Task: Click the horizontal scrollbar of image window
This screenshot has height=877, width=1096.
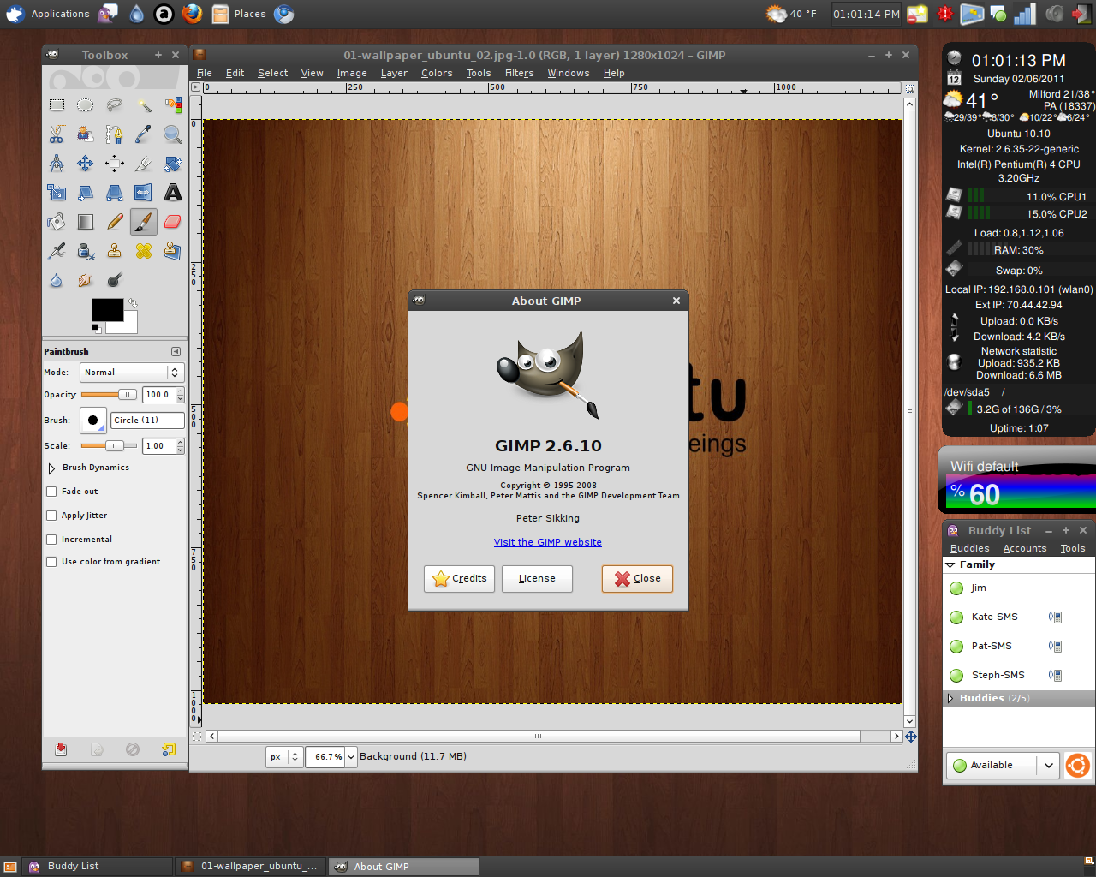Action: [x=539, y=736]
